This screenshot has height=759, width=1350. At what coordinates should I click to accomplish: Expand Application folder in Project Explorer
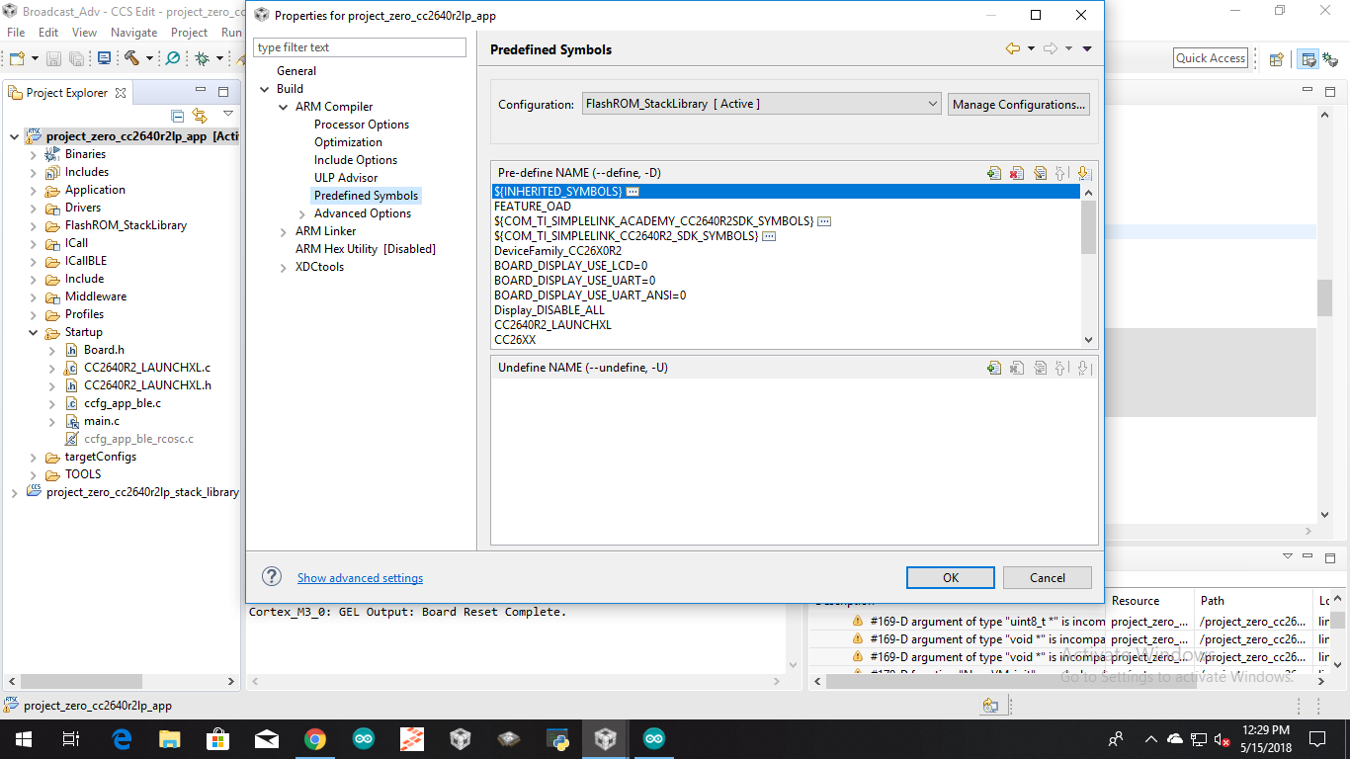[34, 190]
